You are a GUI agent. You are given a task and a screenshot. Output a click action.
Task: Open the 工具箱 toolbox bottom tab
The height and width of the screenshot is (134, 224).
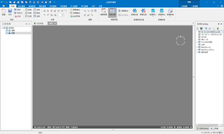click(215, 128)
